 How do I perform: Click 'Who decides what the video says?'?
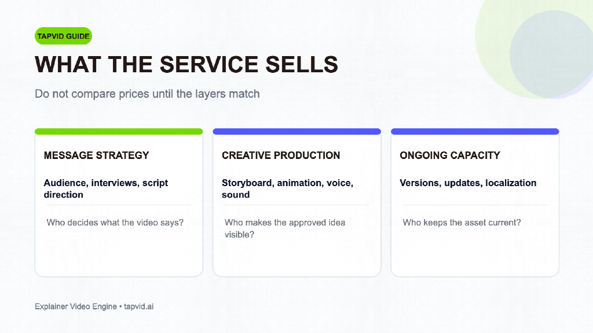(x=115, y=223)
